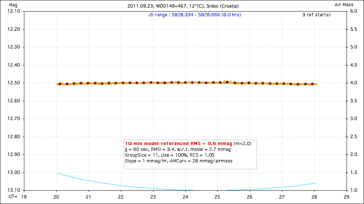This screenshot has height=204, width=364.
Task: Click the 'Mag' axis label
Action: 13,5
